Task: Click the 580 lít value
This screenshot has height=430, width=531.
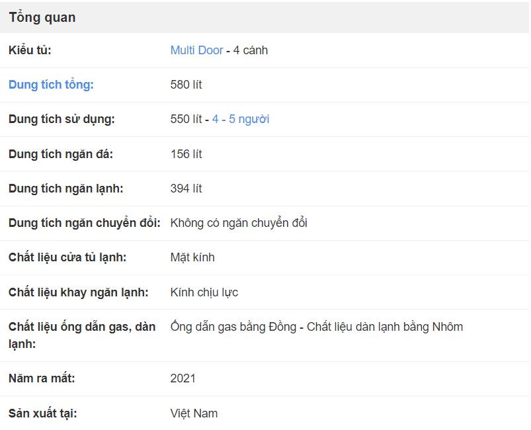Action: [x=186, y=85]
